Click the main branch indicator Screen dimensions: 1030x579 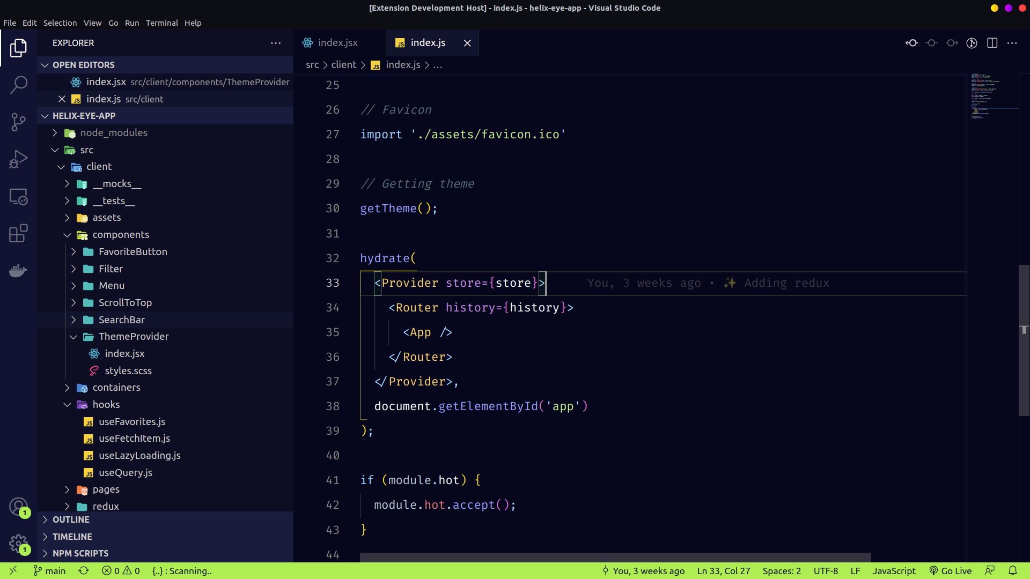click(x=49, y=571)
